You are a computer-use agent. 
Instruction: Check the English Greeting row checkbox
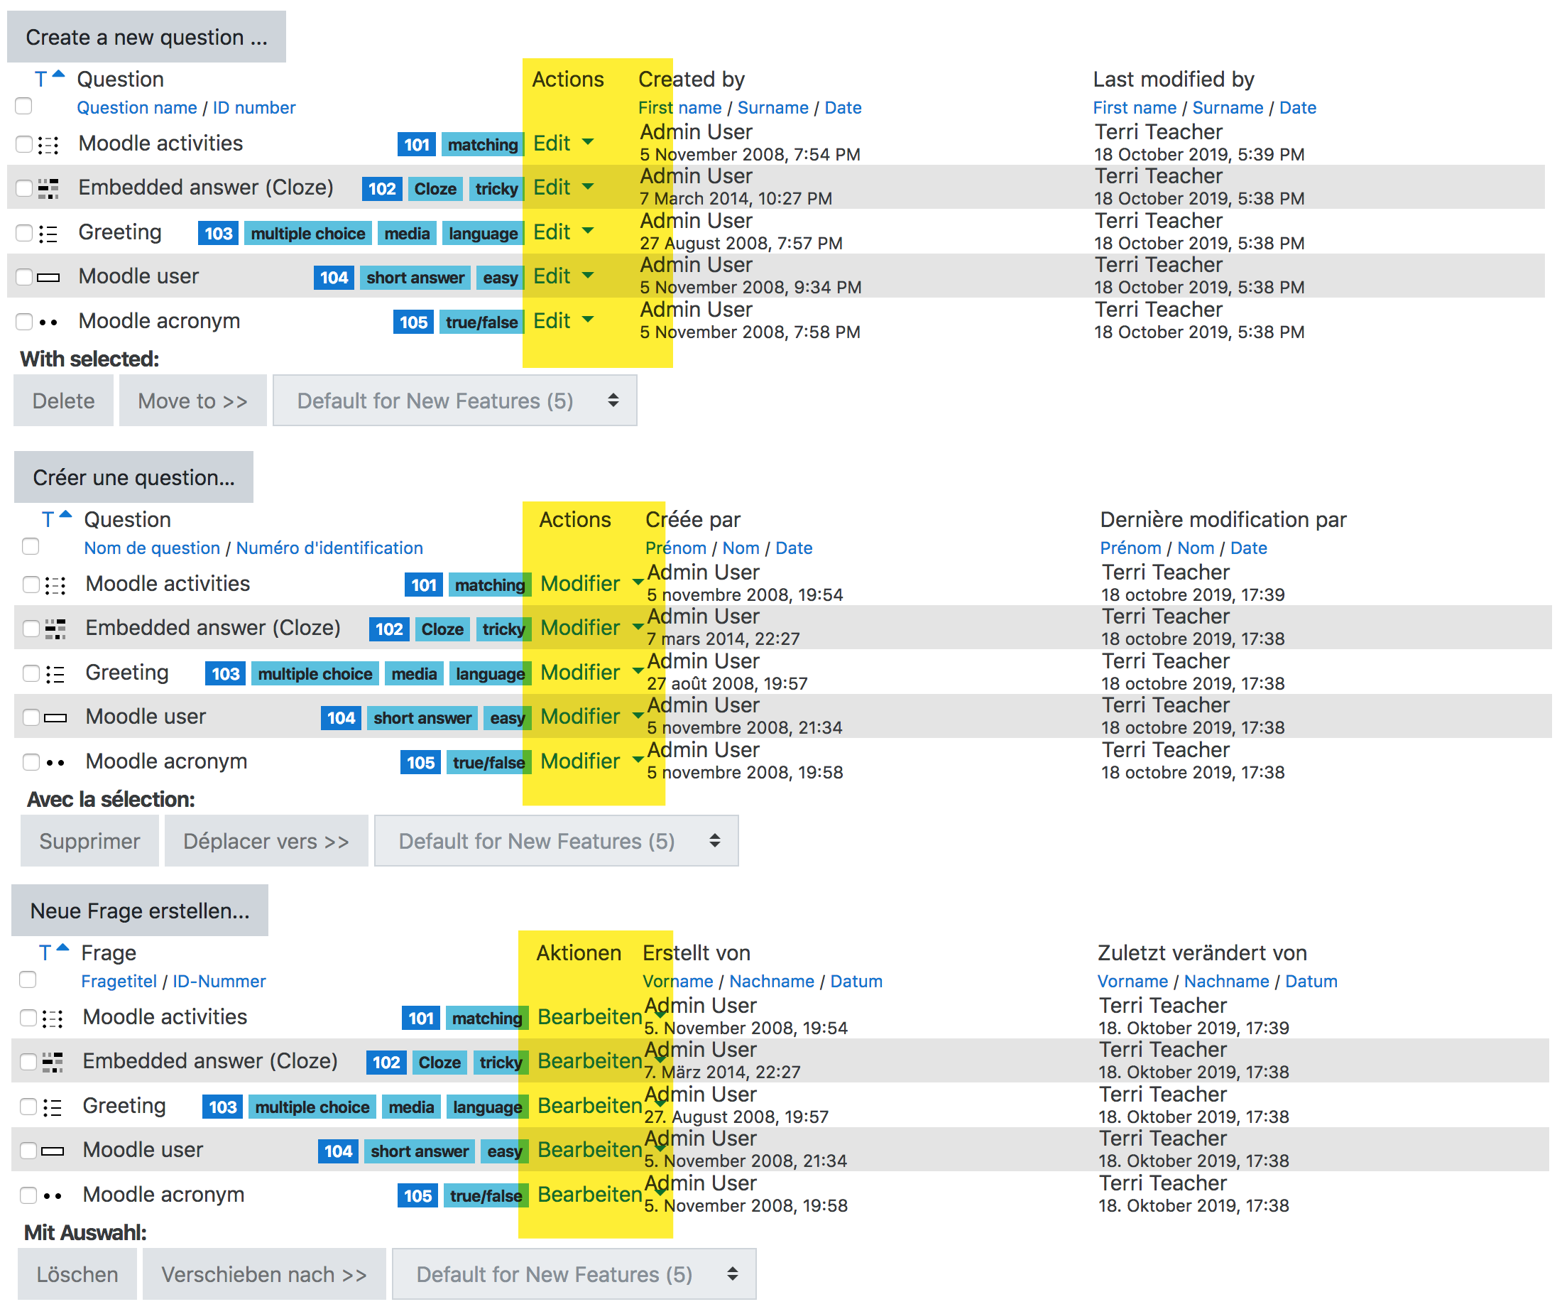[x=24, y=232]
